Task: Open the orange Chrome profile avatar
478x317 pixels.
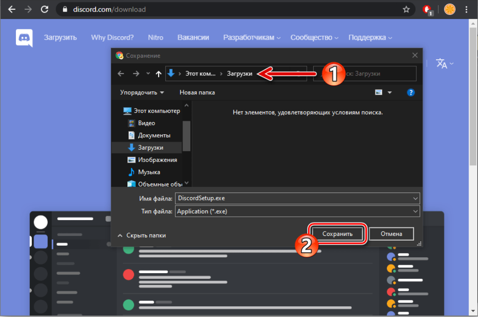Action: coord(450,9)
